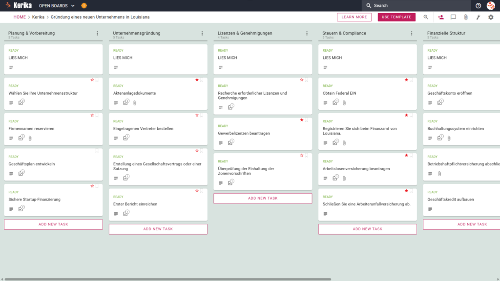This screenshot has width=500, height=281.
Task: Open Steuern & Compliance column menu
Action: (412, 33)
